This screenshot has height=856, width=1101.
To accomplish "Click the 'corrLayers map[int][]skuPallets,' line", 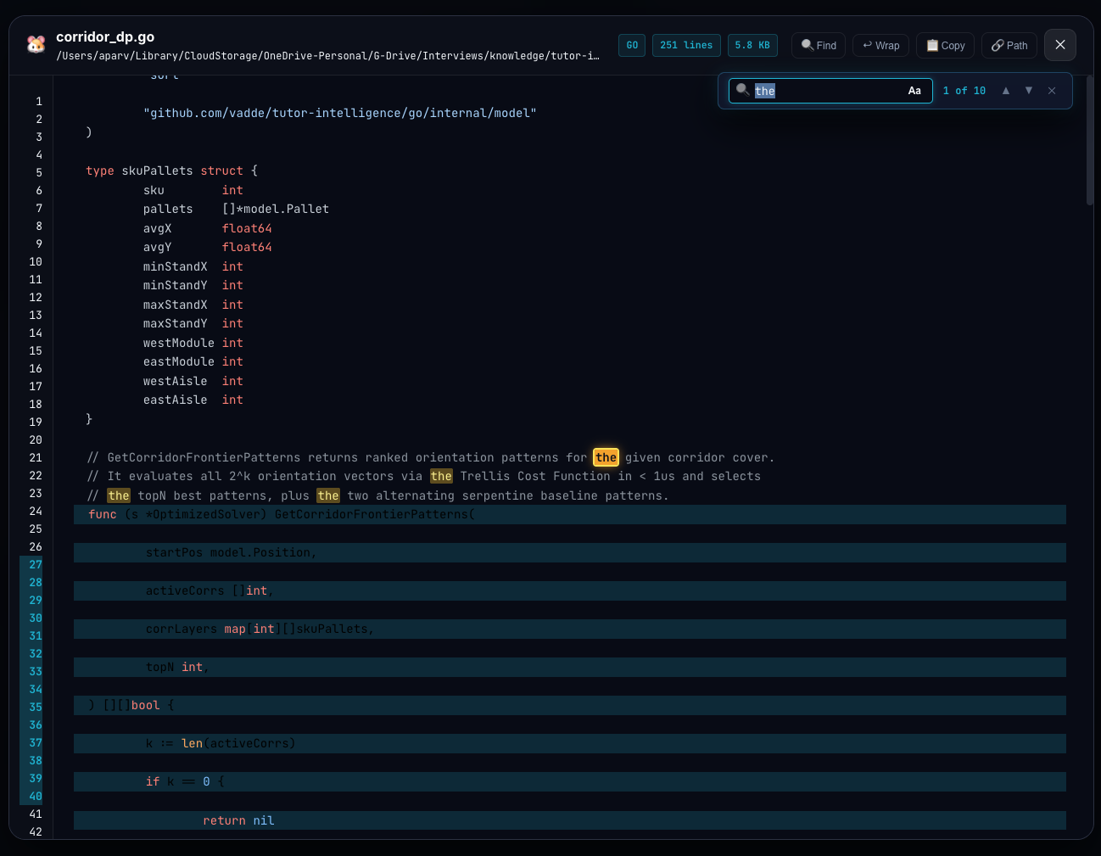I will pos(570,629).
